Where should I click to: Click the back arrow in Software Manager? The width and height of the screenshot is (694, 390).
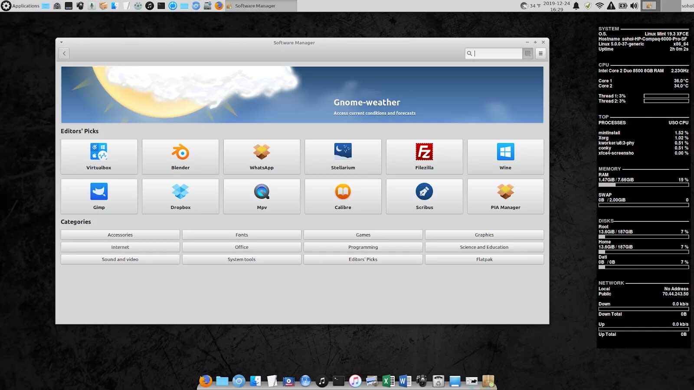[x=64, y=53]
